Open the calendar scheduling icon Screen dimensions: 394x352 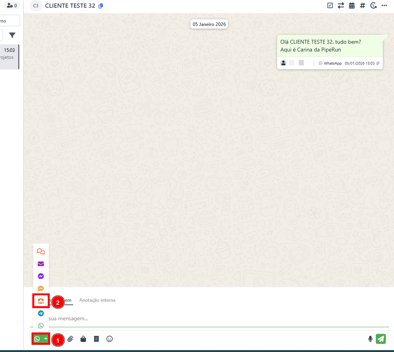point(352,5)
